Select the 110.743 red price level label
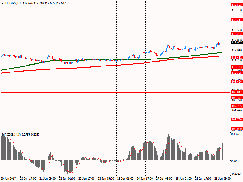This screenshot has height=182, width=243. 237,67
